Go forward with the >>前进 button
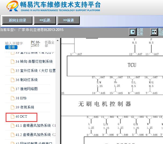Image resolution: width=163 pixels, height=144 pixels. pyautogui.click(x=68, y=20)
